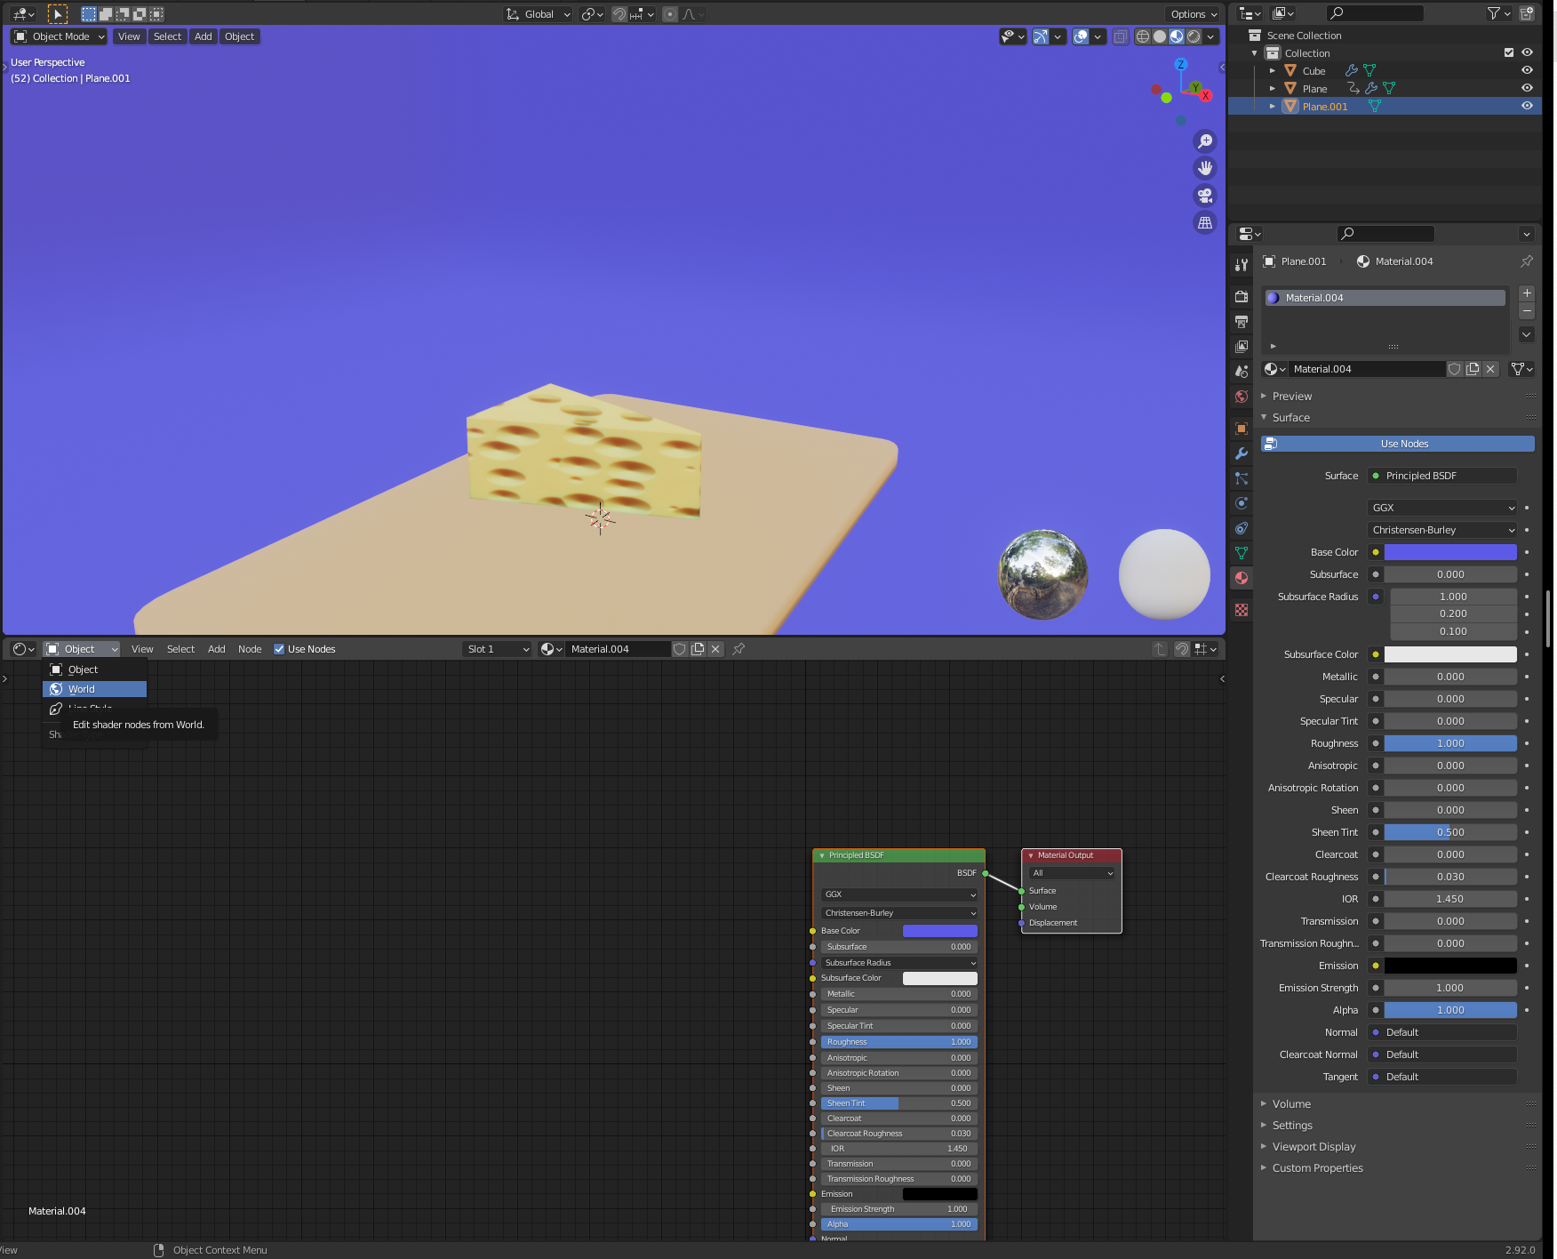Open the Node menu in shader editor
This screenshot has height=1259, width=1557.
[250, 649]
